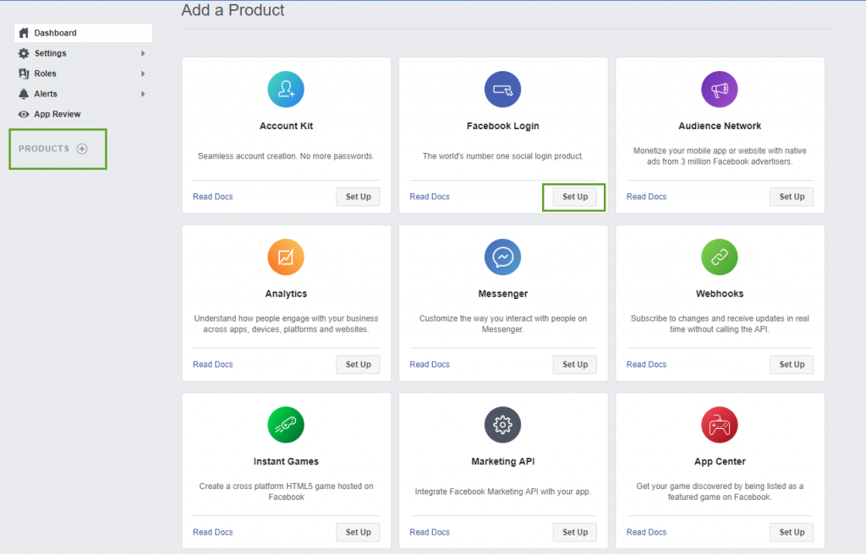Open the Roles menu item
Screen dimensions: 866x554
83,73
